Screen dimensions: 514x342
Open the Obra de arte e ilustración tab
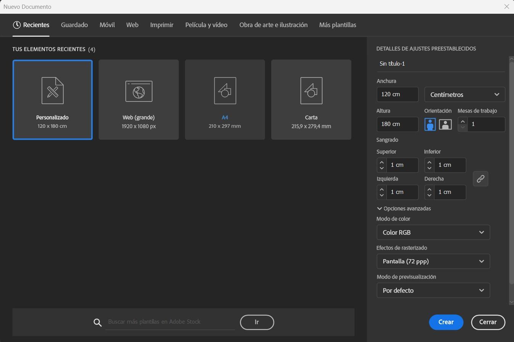pos(273,25)
